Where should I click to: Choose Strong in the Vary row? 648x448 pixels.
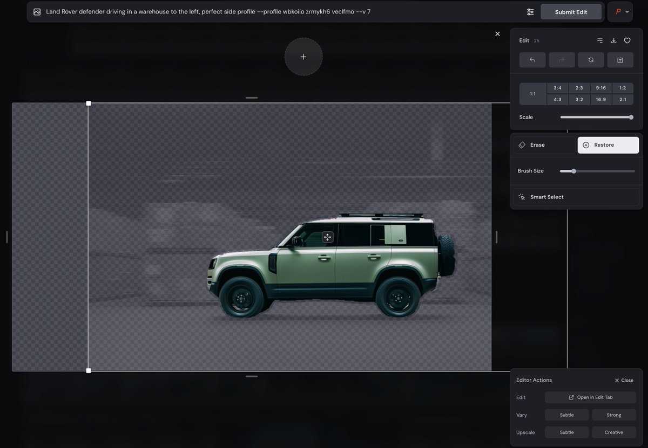[614, 415]
